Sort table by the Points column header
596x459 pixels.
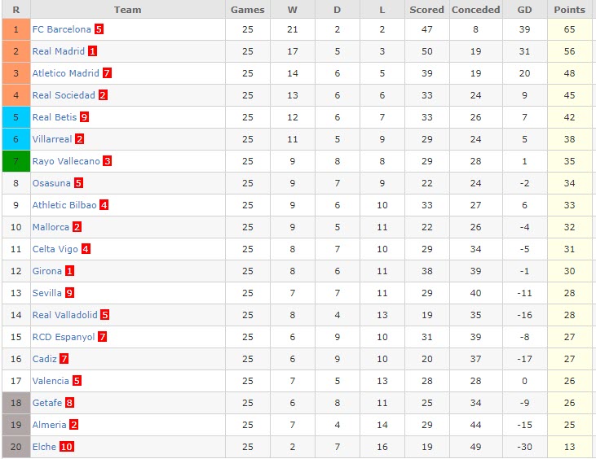point(569,10)
